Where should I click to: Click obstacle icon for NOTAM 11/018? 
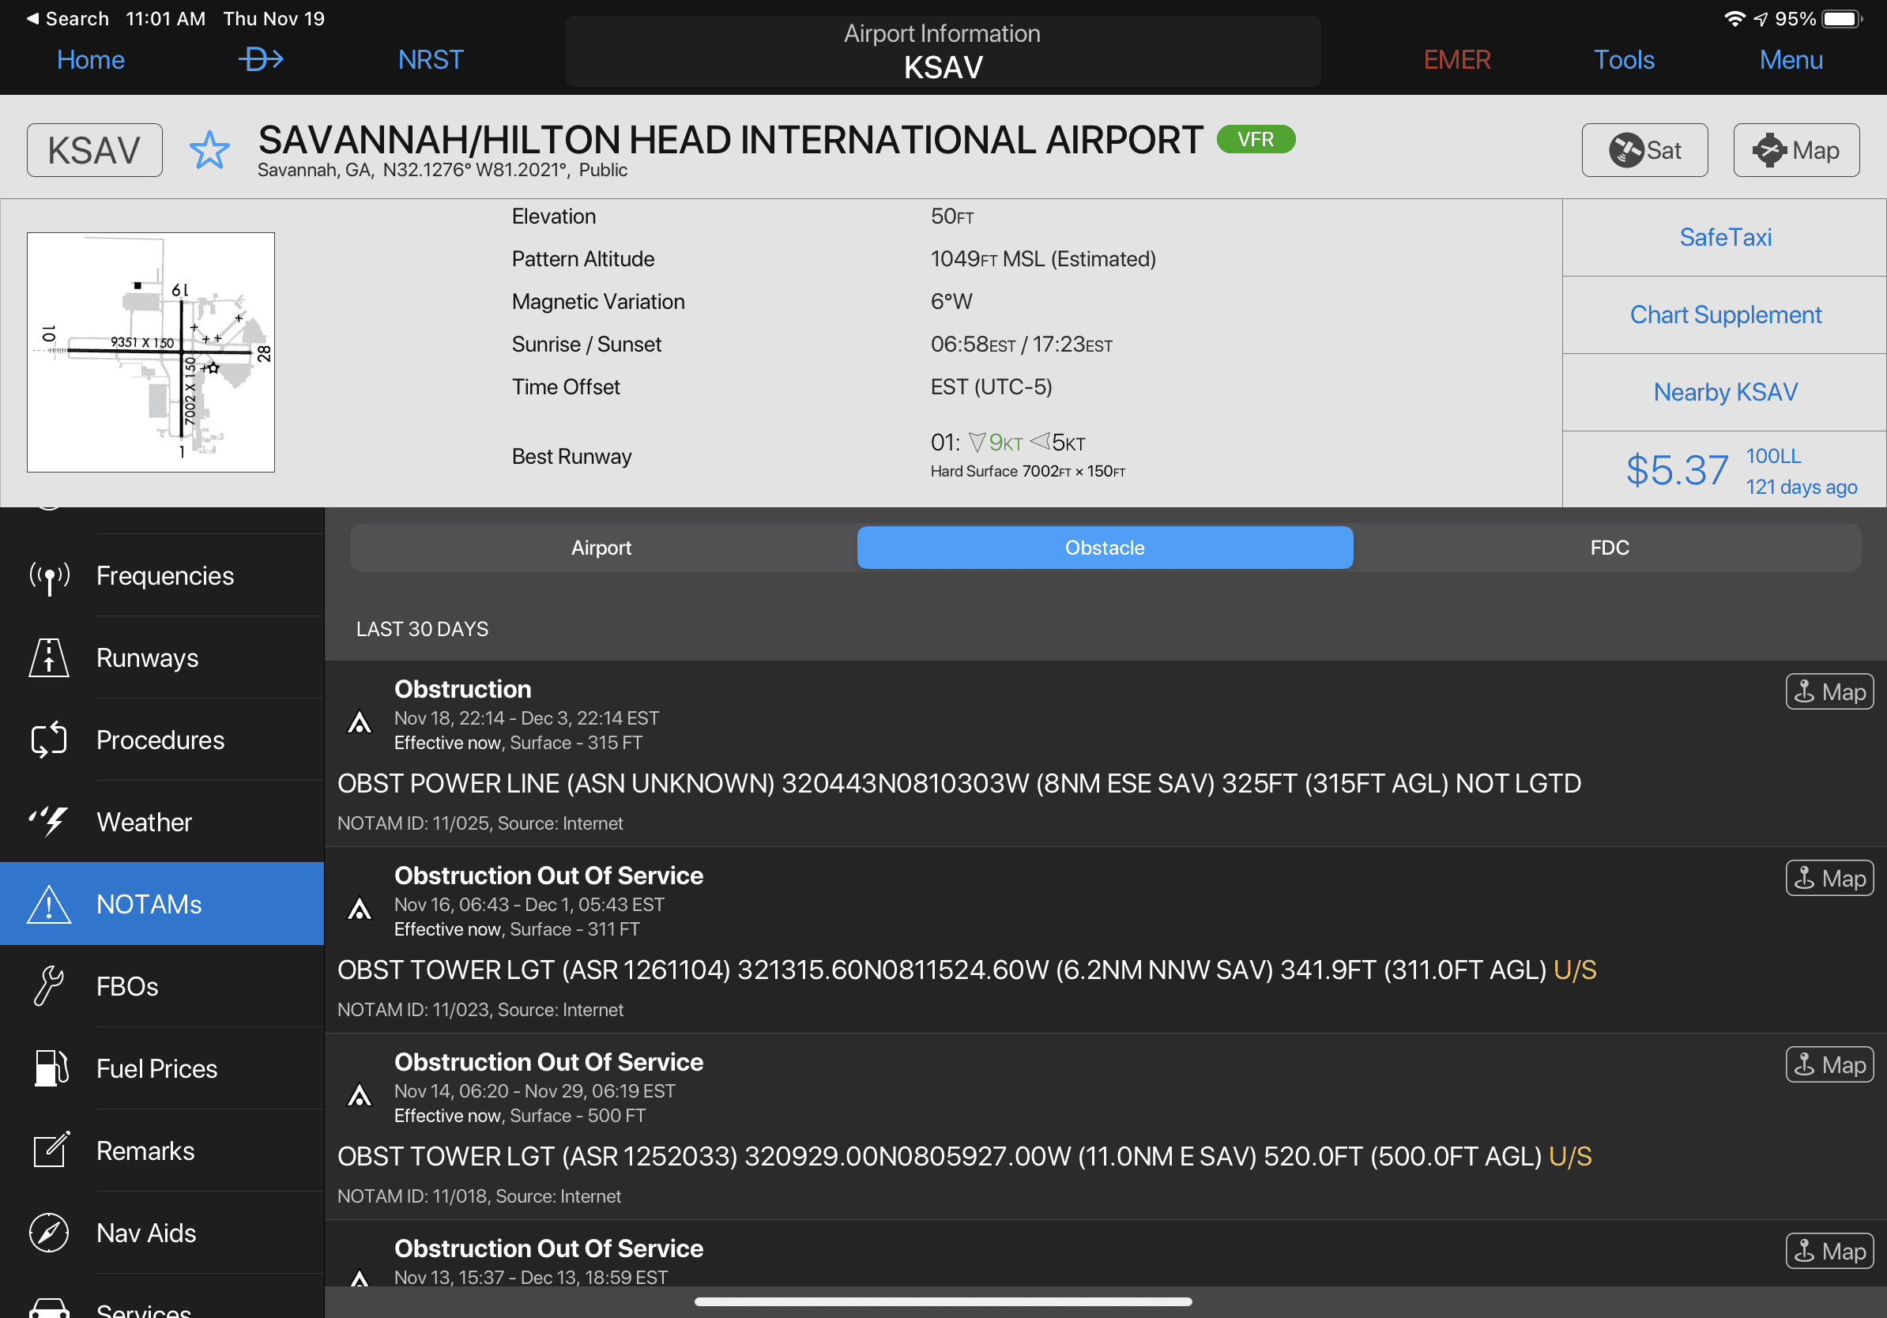coord(360,1095)
